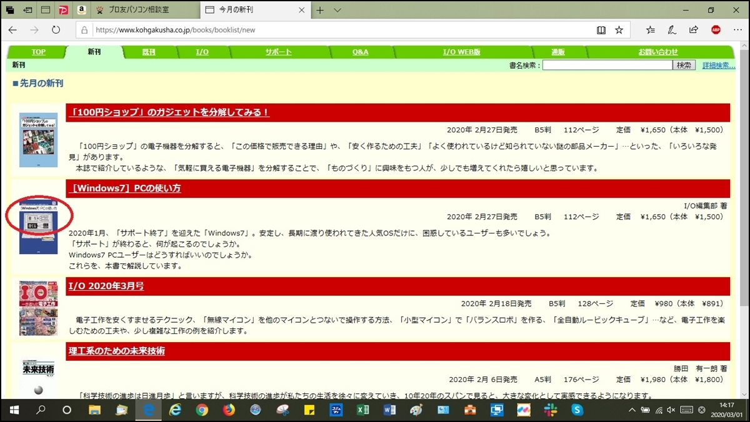Expand tab previews chevron

(337, 10)
